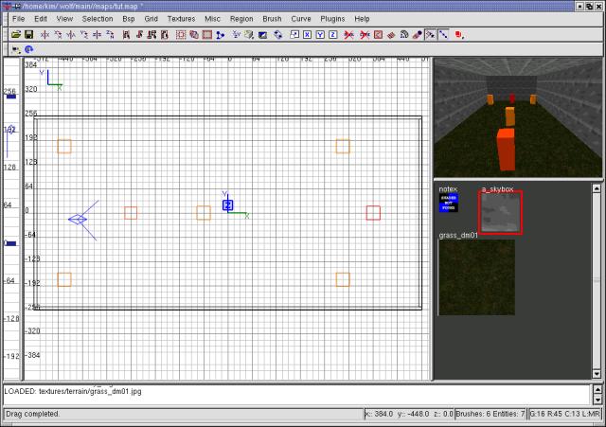Toggle the pressed patch drill-down button
The image size is (606, 427).
[443, 35]
